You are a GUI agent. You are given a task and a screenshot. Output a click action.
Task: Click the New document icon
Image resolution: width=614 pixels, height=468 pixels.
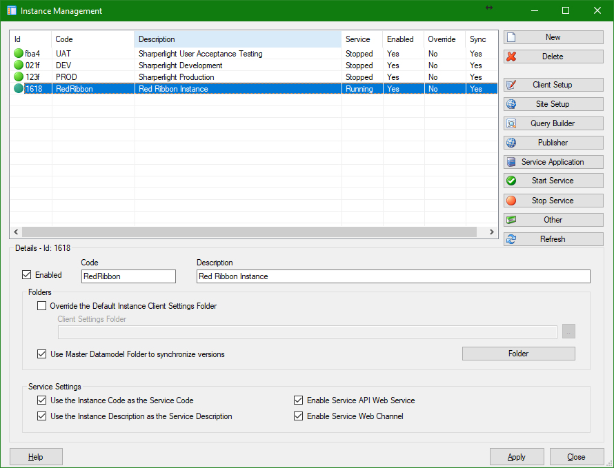pyautogui.click(x=511, y=37)
